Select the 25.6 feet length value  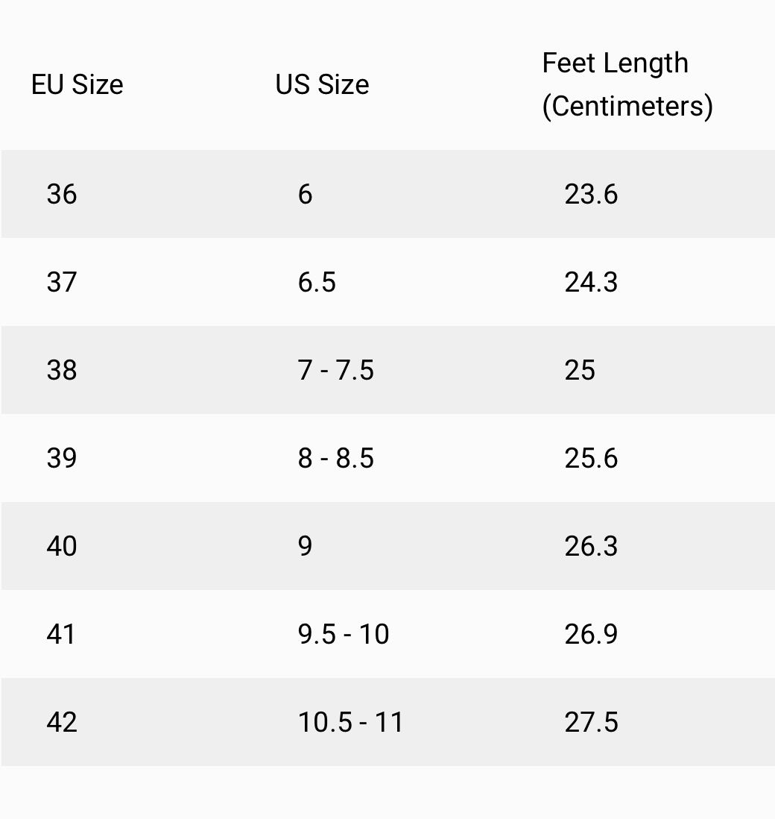[591, 458]
